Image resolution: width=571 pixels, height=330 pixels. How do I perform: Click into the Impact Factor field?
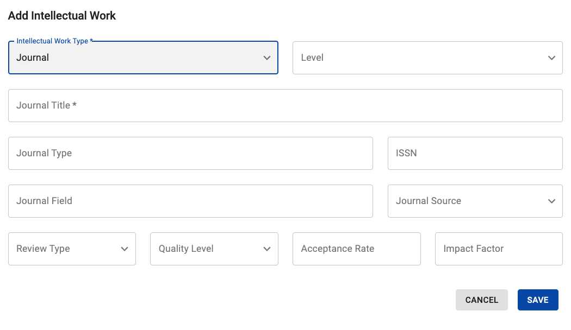pos(498,249)
